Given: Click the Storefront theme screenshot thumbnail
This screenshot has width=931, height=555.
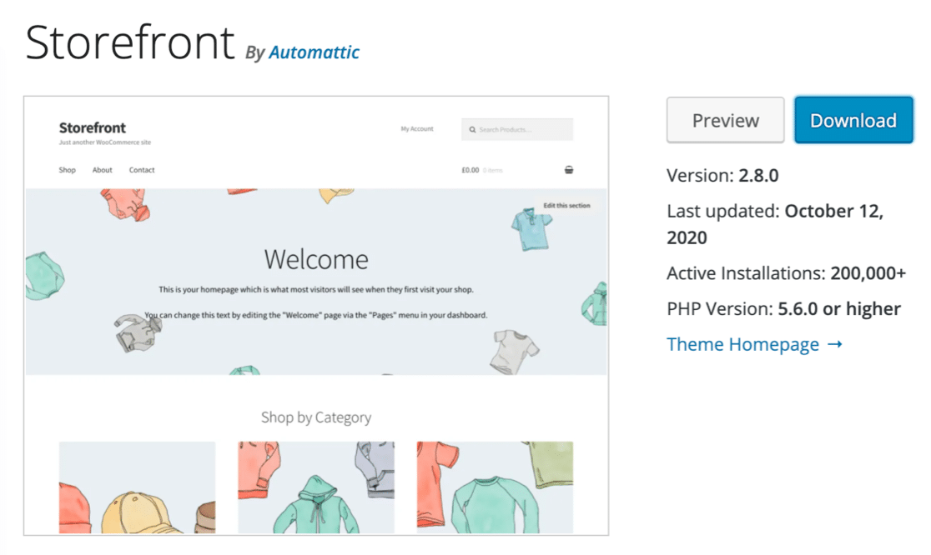Looking at the screenshot, I should [x=316, y=316].
